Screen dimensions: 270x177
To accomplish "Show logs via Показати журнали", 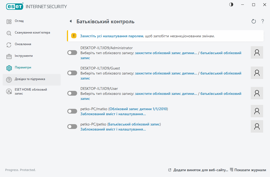I will click(x=250, y=170).
